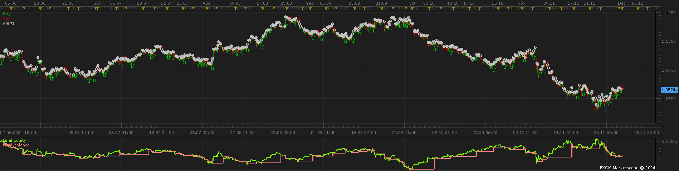679x171 pixels.
Task: Click the current price tag 1,05744
Action: coord(670,90)
